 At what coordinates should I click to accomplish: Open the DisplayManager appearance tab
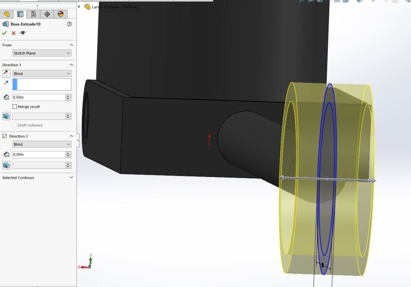[60, 14]
